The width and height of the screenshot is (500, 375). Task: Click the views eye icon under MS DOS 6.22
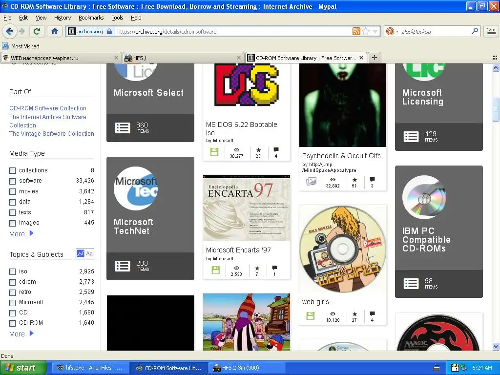click(x=236, y=149)
